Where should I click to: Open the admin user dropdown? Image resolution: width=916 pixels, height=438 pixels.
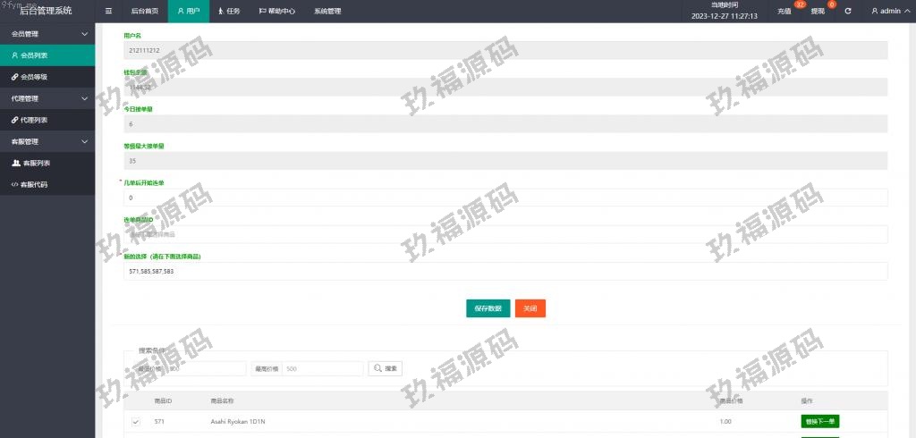889,12
